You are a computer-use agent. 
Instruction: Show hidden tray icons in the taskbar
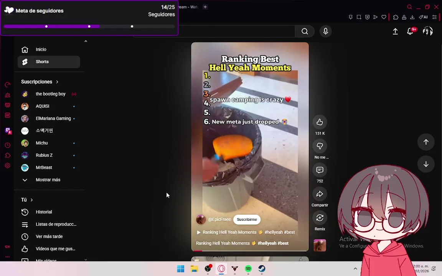(x=355, y=268)
